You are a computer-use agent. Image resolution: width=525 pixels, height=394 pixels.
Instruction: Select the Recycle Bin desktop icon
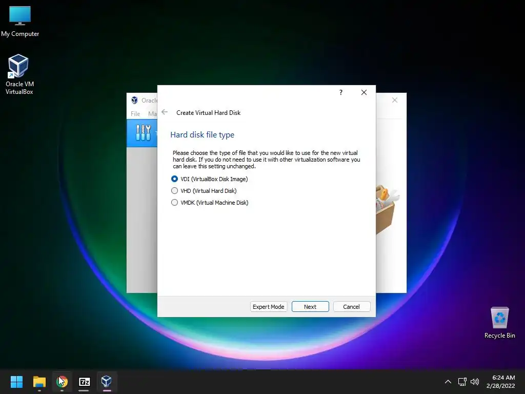499,323
